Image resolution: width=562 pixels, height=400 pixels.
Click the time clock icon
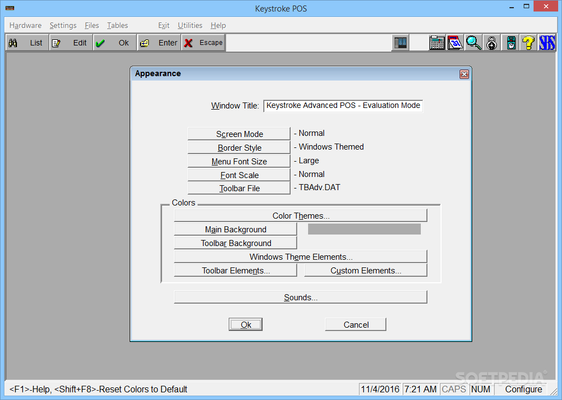click(x=511, y=43)
